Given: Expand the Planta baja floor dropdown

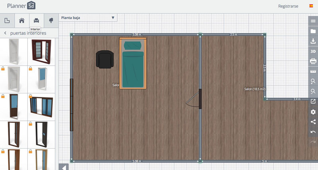Looking at the screenshot, I should point(88,17).
